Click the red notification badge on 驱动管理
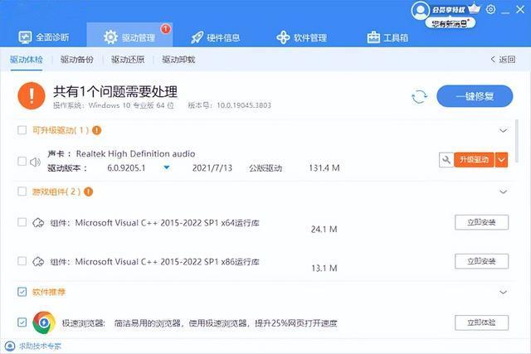The width and height of the screenshot is (531, 354). click(x=165, y=29)
